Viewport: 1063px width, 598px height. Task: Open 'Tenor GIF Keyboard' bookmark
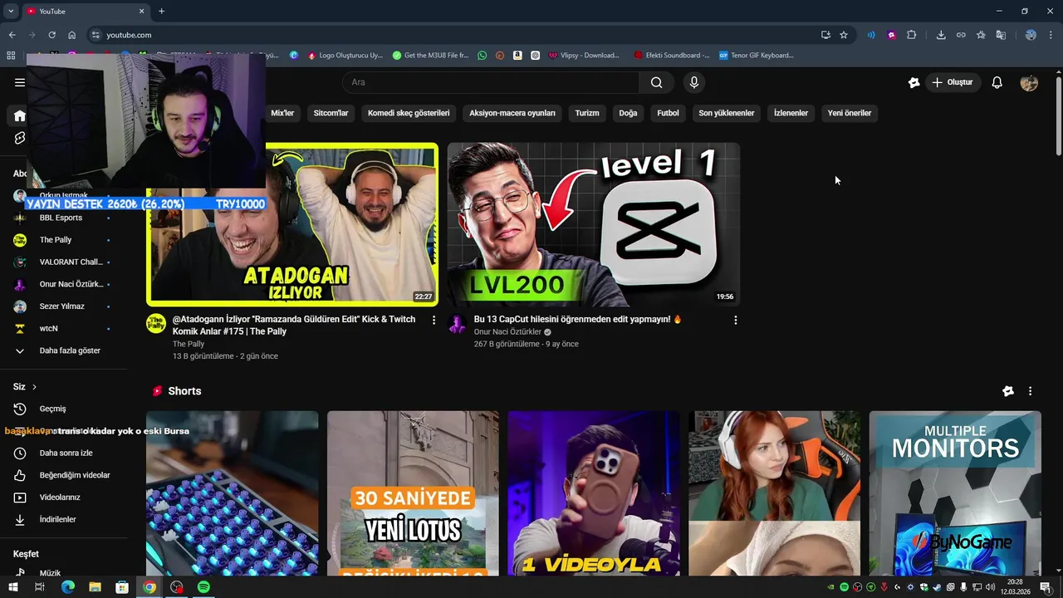tap(757, 56)
